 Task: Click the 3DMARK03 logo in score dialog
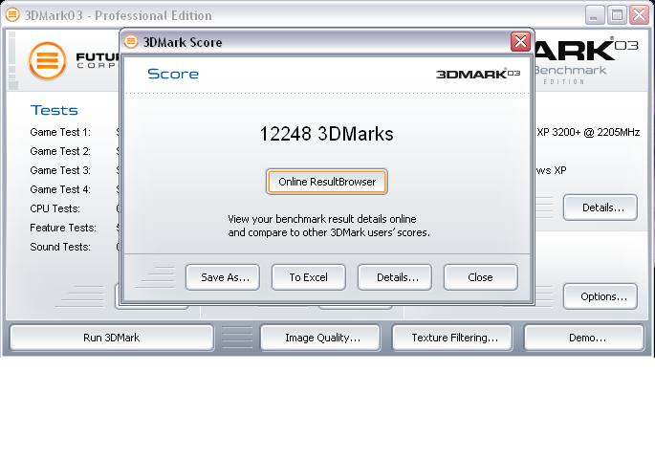(478, 74)
